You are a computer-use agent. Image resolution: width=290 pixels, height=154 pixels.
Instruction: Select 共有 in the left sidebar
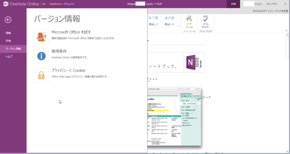pyautogui.click(x=13, y=41)
